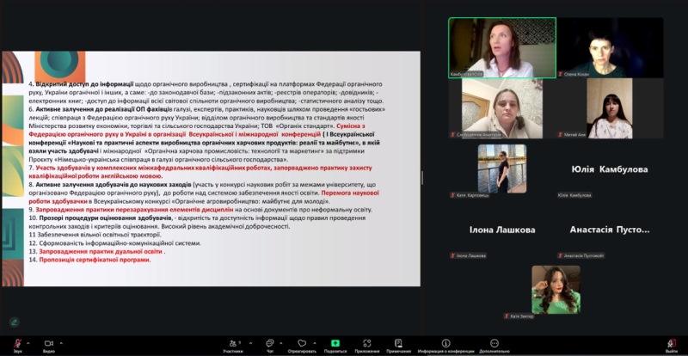Screen dimensions: 688x356
Task: Expand the arrow next to Отреагировать
Action: [315, 343]
